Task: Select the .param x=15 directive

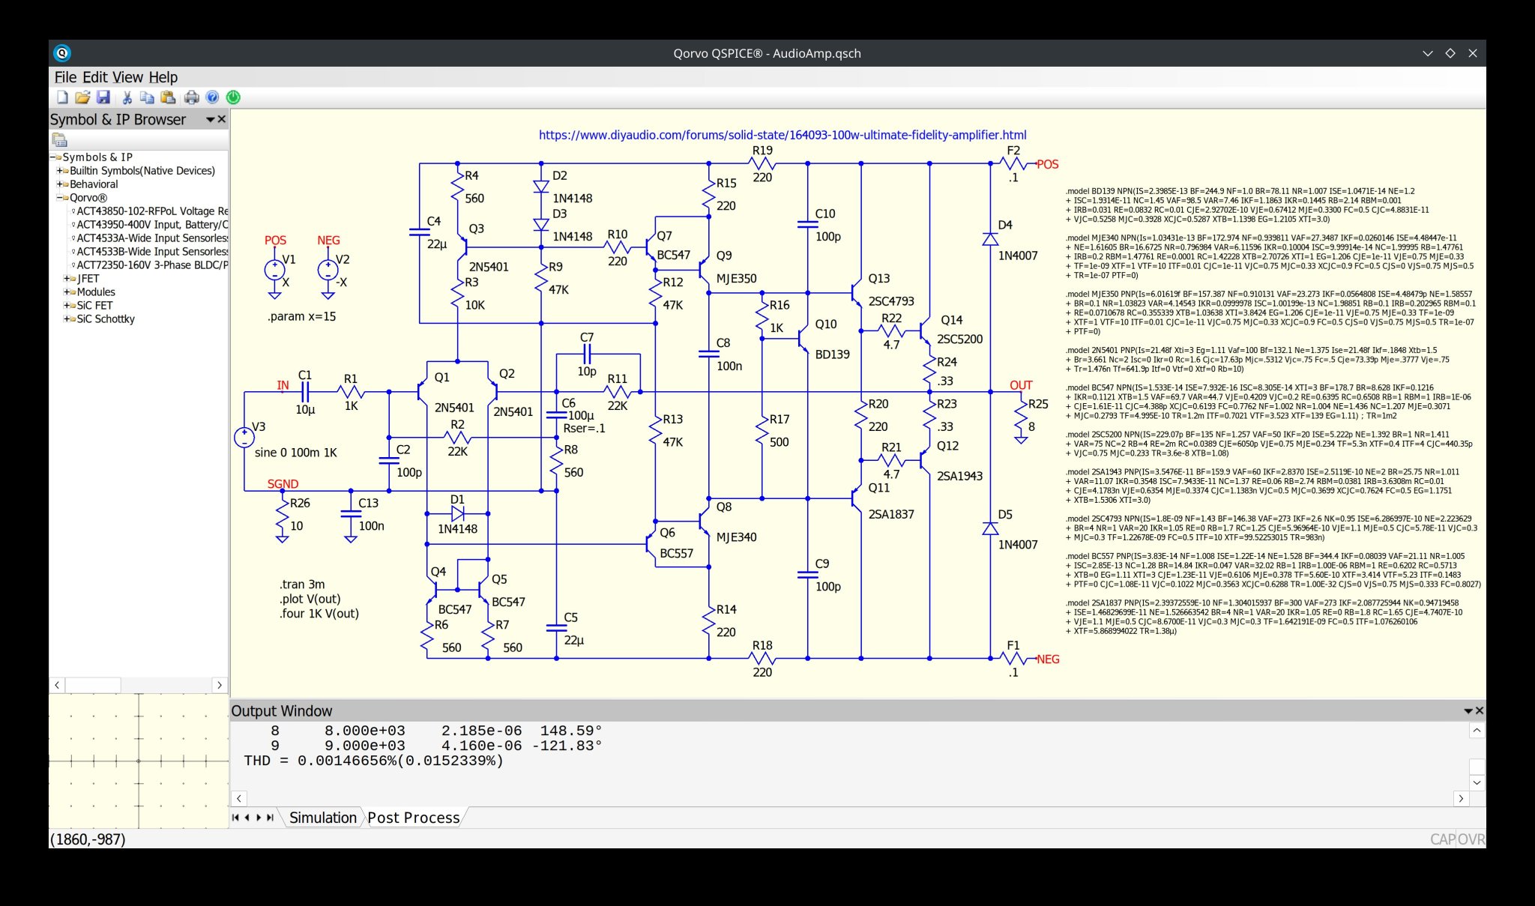Action: (x=301, y=316)
